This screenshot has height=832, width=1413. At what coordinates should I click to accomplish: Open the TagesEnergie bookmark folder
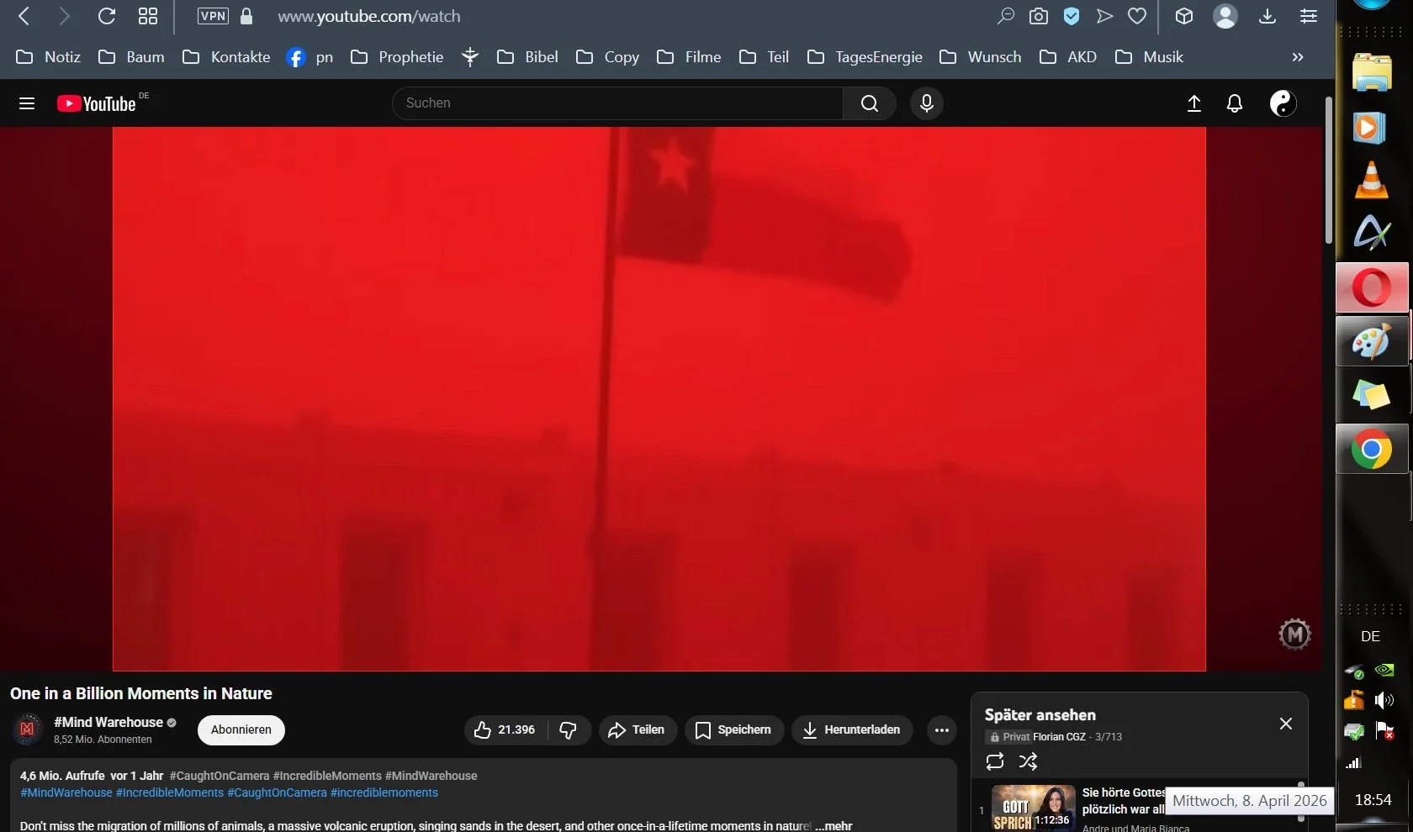coord(865,57)
